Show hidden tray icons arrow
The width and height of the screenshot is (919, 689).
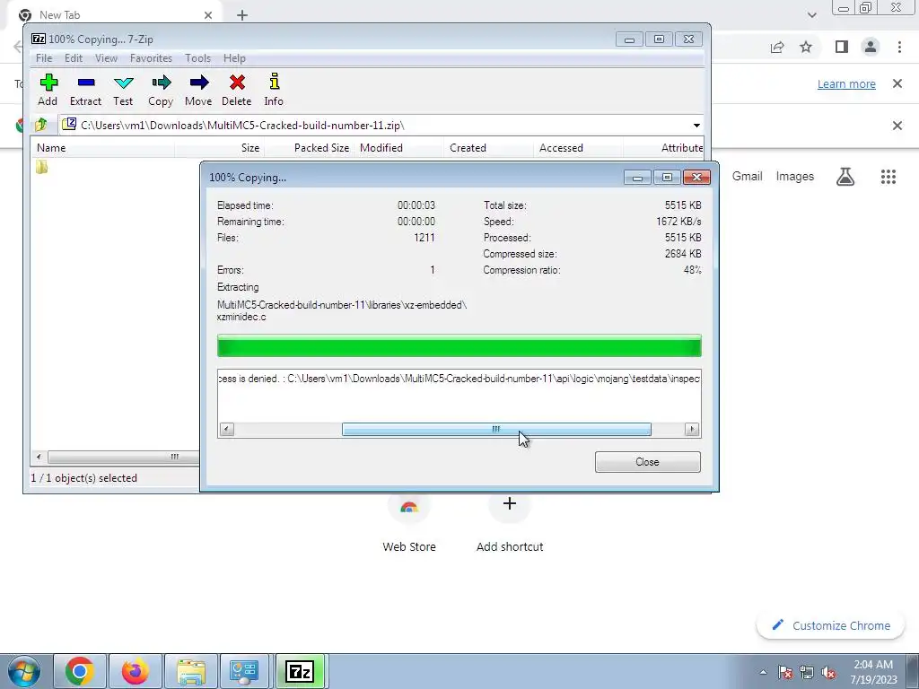(x=763, y=672)
